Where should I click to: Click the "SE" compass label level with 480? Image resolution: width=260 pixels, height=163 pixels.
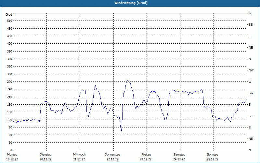coord(251,25)
